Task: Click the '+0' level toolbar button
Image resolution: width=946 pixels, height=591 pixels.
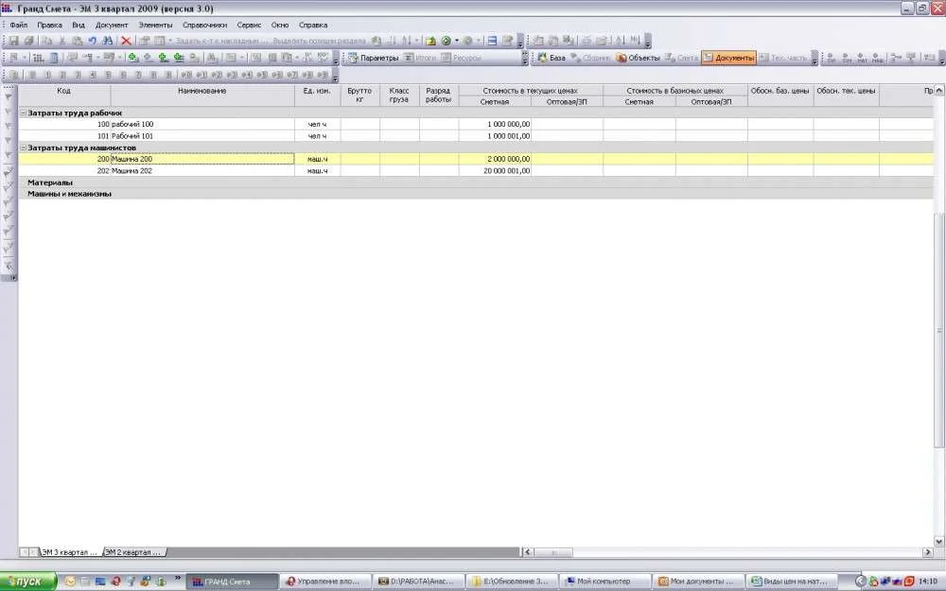Action: point(185,75)
